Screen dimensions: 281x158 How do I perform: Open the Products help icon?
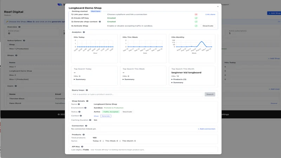[84, 134]
